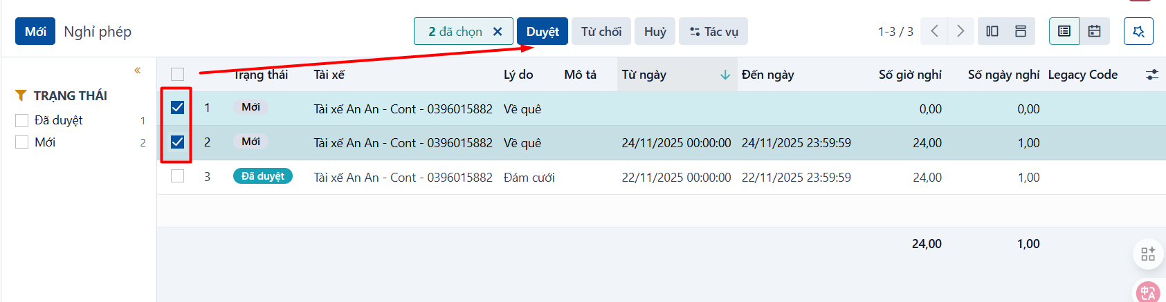Viewport: 1166px width, 302px height.
Task: Click the sort descending arrow in Từ ngày
Action: pos(725,75)
